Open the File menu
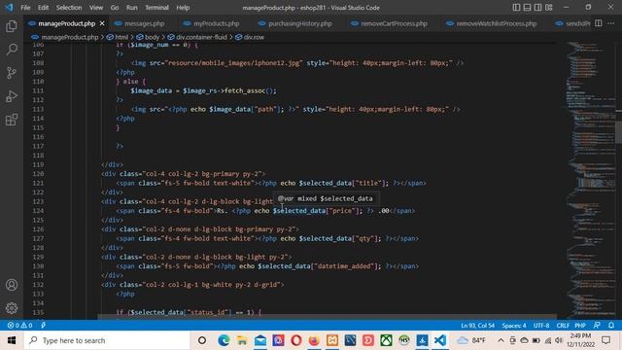622x350 pixels. [25, 8]
